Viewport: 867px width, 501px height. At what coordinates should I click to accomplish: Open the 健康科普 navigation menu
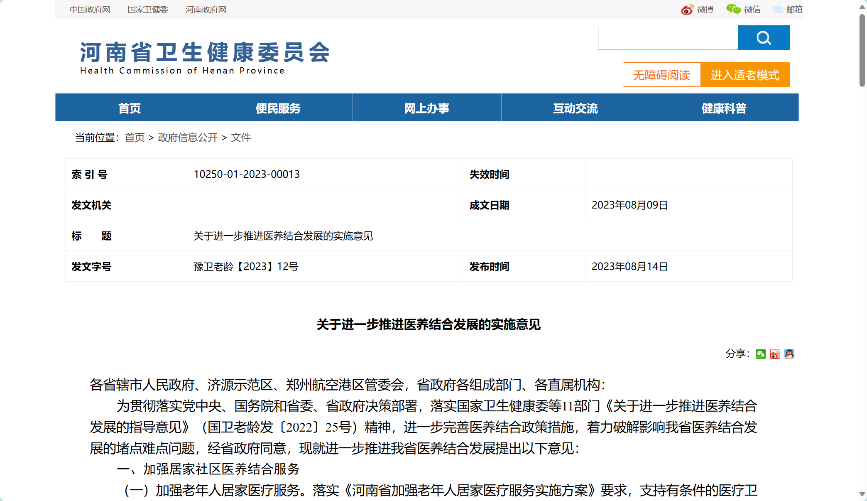coord(724,108)
